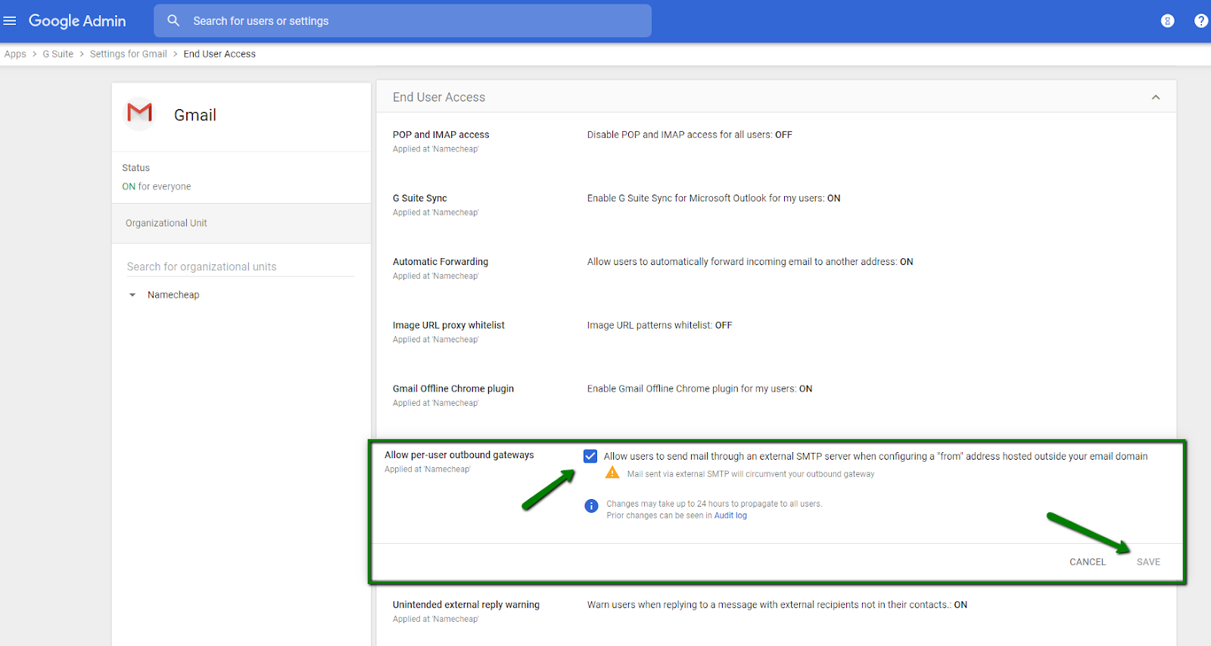This screenshot has width=1211, height=646.
Task: Click the CANCEL button
Action: [1088, 562]
